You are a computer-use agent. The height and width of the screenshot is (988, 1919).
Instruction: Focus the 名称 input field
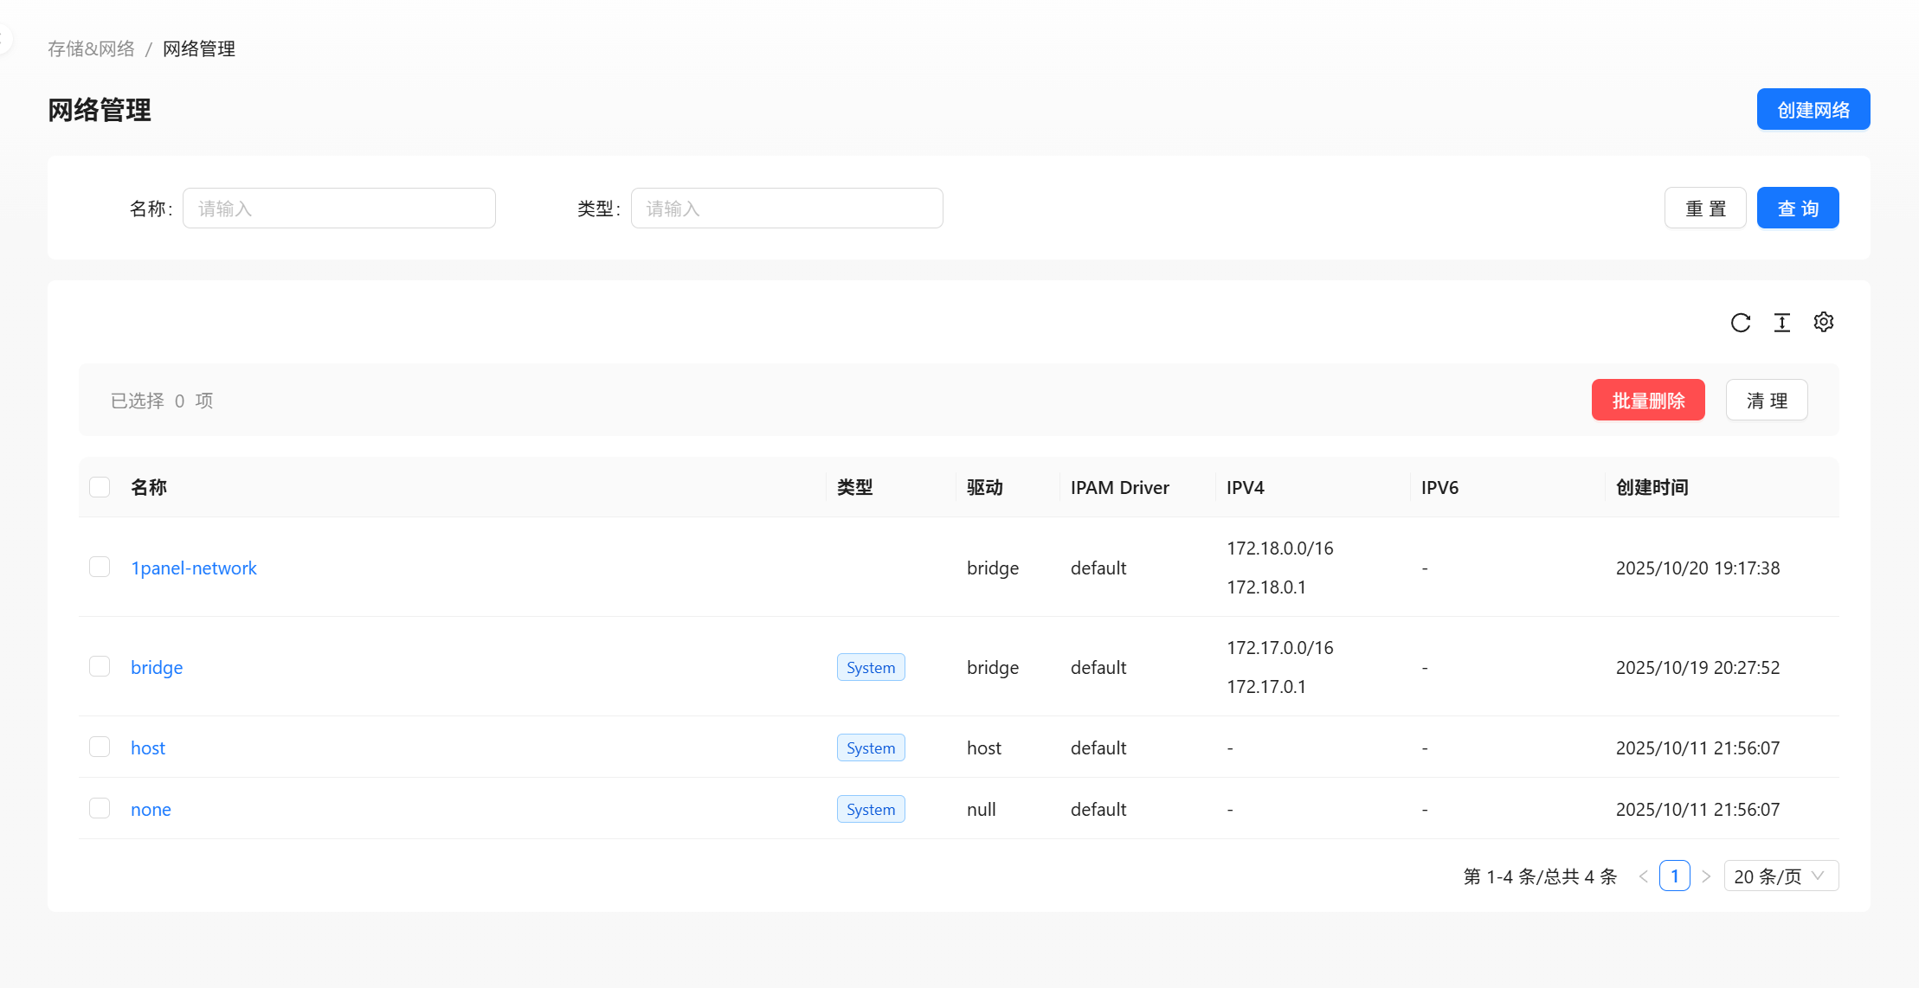[x=338, y=209]
